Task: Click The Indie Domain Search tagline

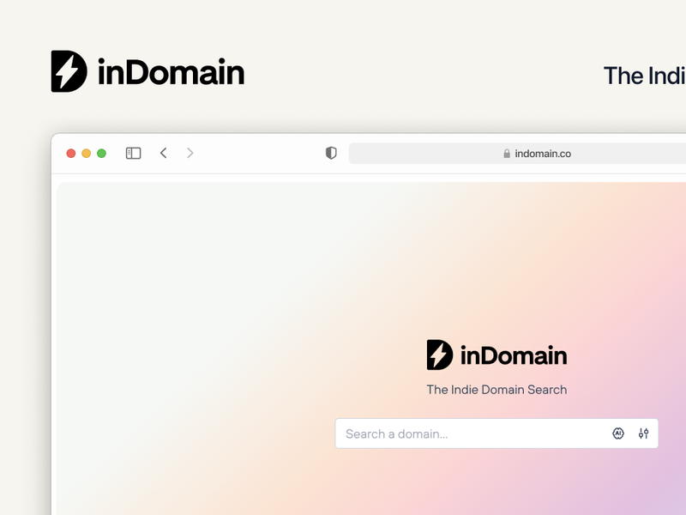Action: (496, 389)
